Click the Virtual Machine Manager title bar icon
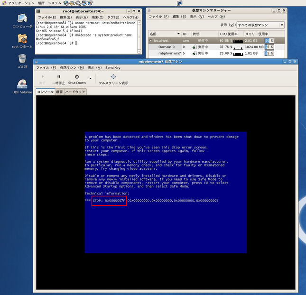This screenshot has width=306, height=295. pos(149,10)
